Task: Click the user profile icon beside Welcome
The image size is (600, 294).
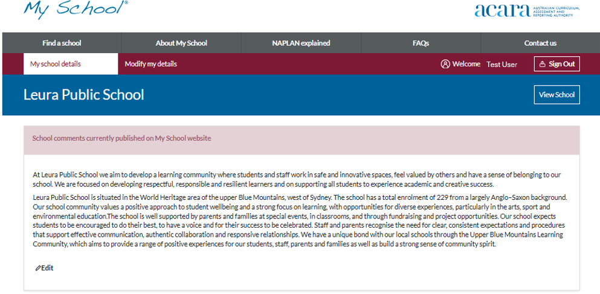Action: pos(445,64)
